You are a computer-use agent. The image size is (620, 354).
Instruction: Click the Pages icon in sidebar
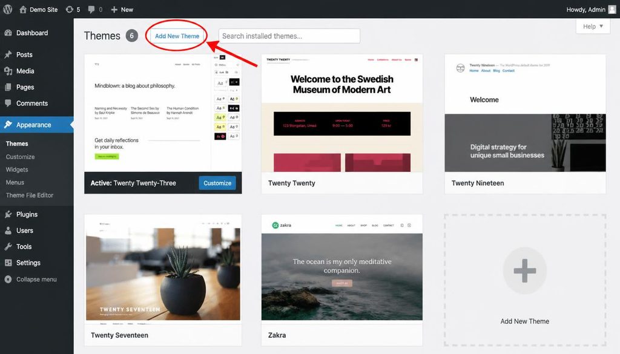tap(8, 87)
